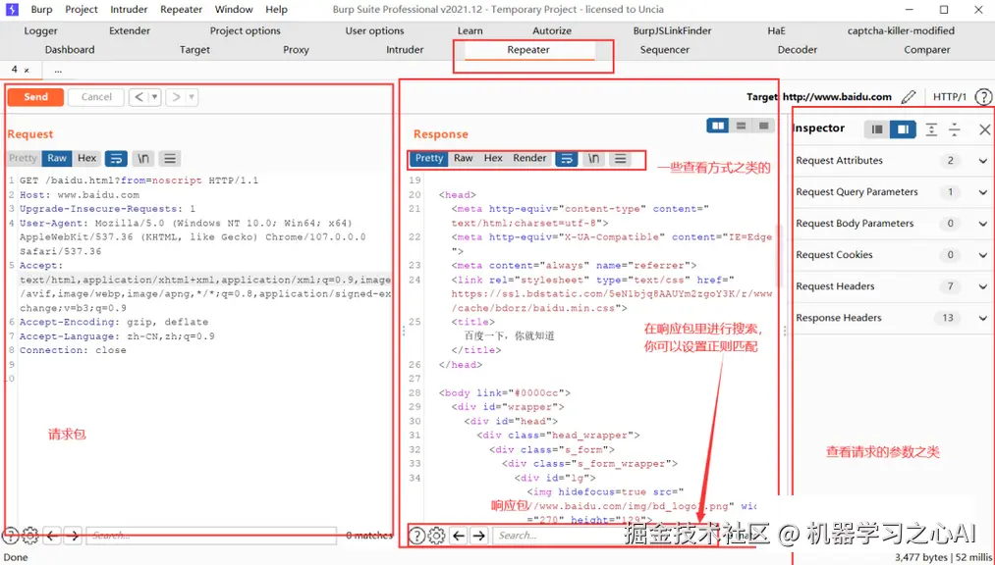The width and height of the screenshot is (995, 565).
Task: Switch to the Proxy tab
Action: click(296, 49)
